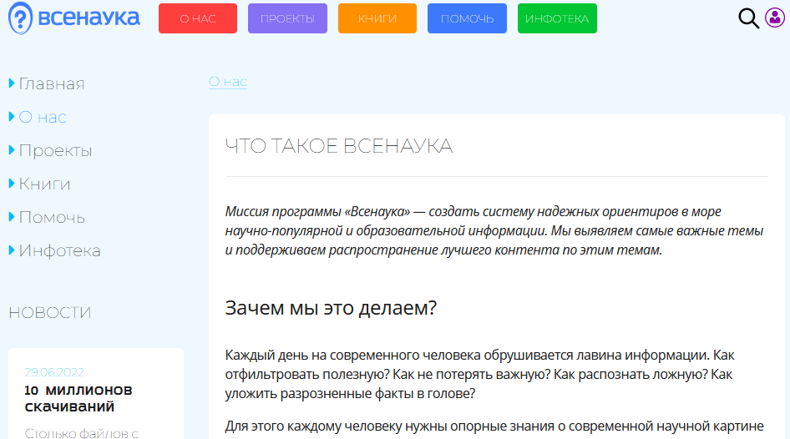The image size is (790, 439).
Task: Go home via the Всенаука logo
Action: pos(74,18)
